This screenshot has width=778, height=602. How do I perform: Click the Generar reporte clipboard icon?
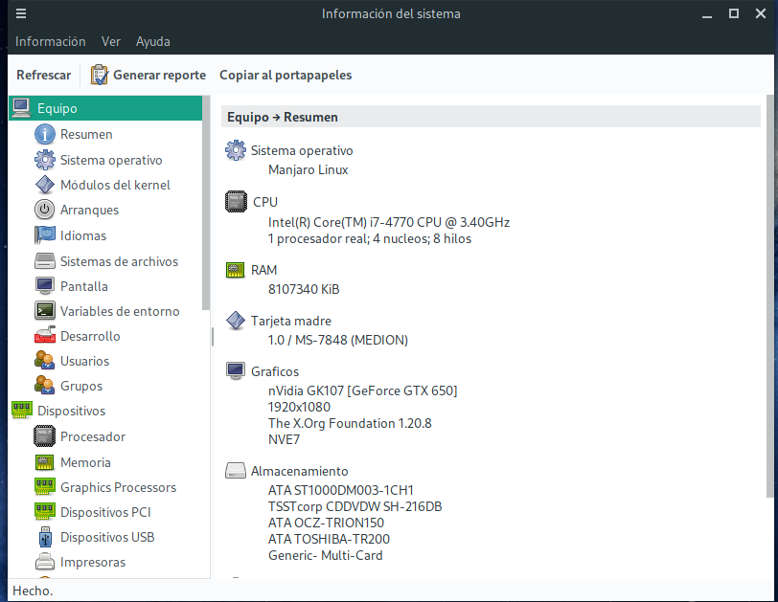[100, 75]
